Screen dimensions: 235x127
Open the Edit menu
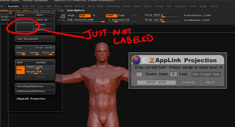33,6
